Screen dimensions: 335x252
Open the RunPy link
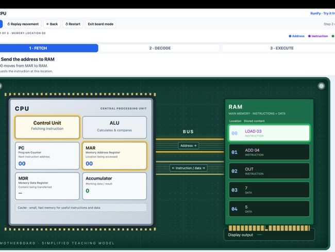tap(323, 13)
